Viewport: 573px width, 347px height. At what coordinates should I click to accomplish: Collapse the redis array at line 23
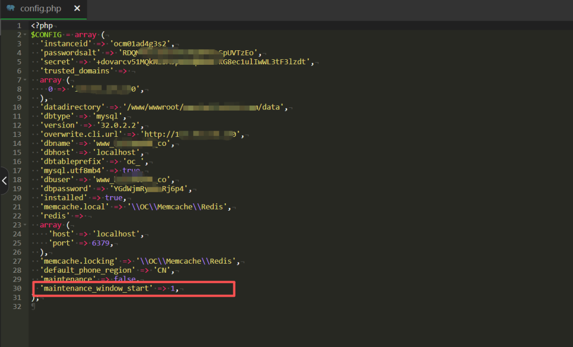[26, 225]
